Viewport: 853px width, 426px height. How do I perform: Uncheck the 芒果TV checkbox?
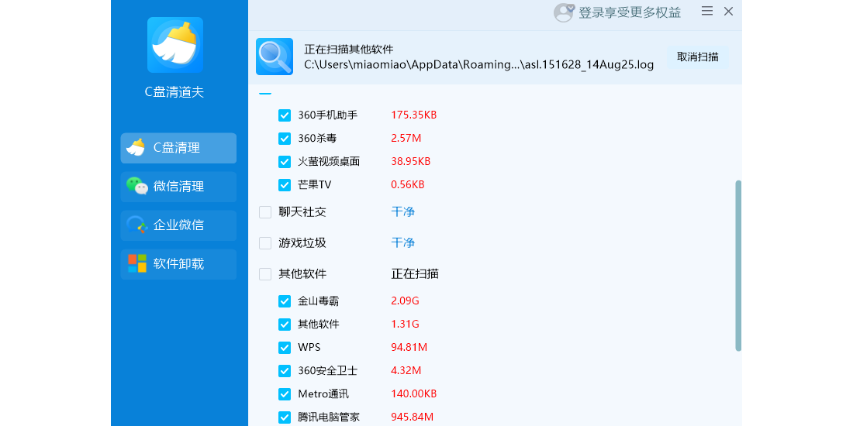point(285,185)
